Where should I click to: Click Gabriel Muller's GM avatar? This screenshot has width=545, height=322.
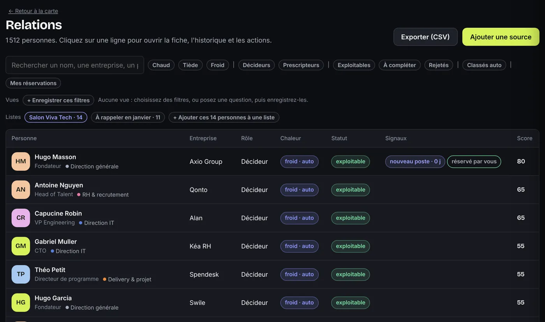[21, 246]
